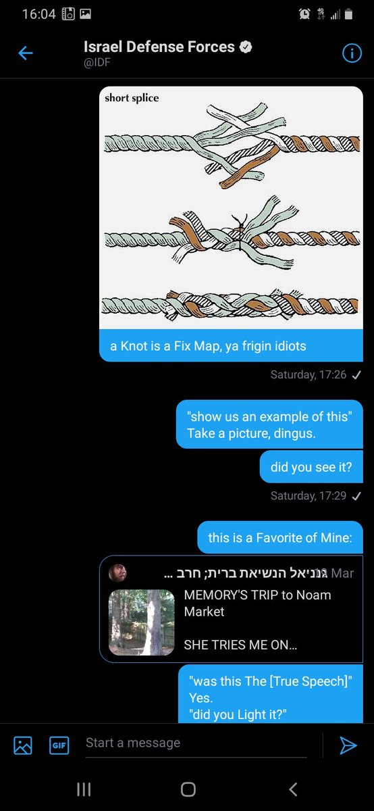Open the GIF picker icon
This screenshot has width=374, height=811.
coord(59,745)
